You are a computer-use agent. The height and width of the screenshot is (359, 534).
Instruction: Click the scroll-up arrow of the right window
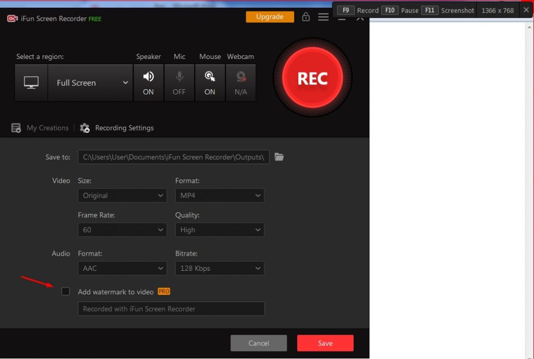(530, 27)
